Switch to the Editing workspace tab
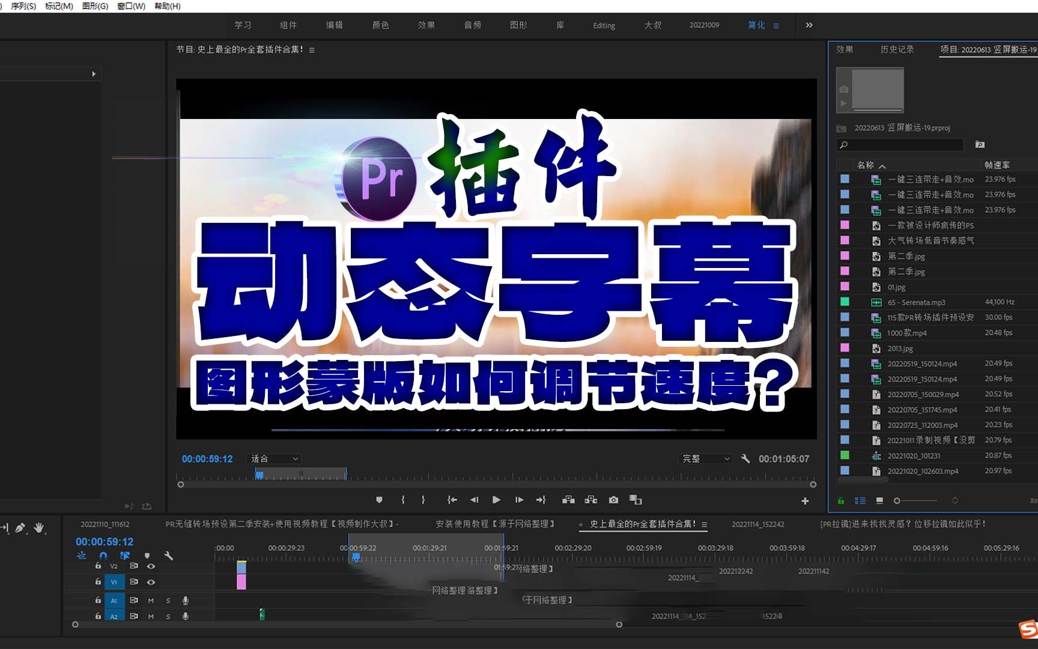The height and width of the screenshot is (649, 1038). (x=603, y=25)
